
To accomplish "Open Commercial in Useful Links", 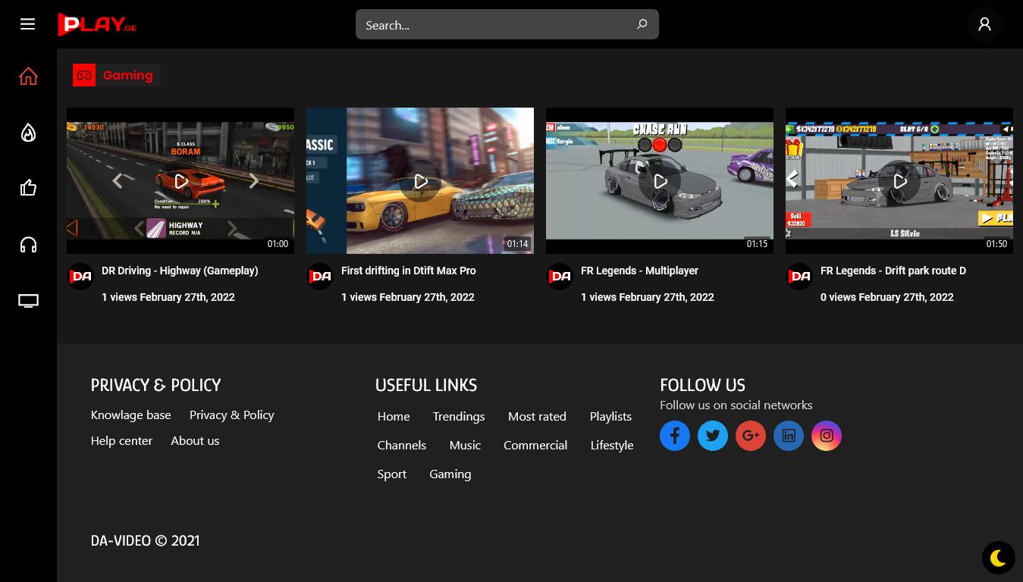I will tap(535, 445).
